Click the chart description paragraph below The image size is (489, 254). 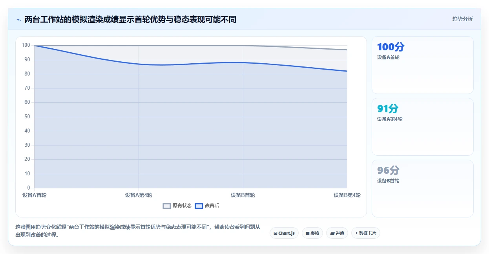(137, 231)
